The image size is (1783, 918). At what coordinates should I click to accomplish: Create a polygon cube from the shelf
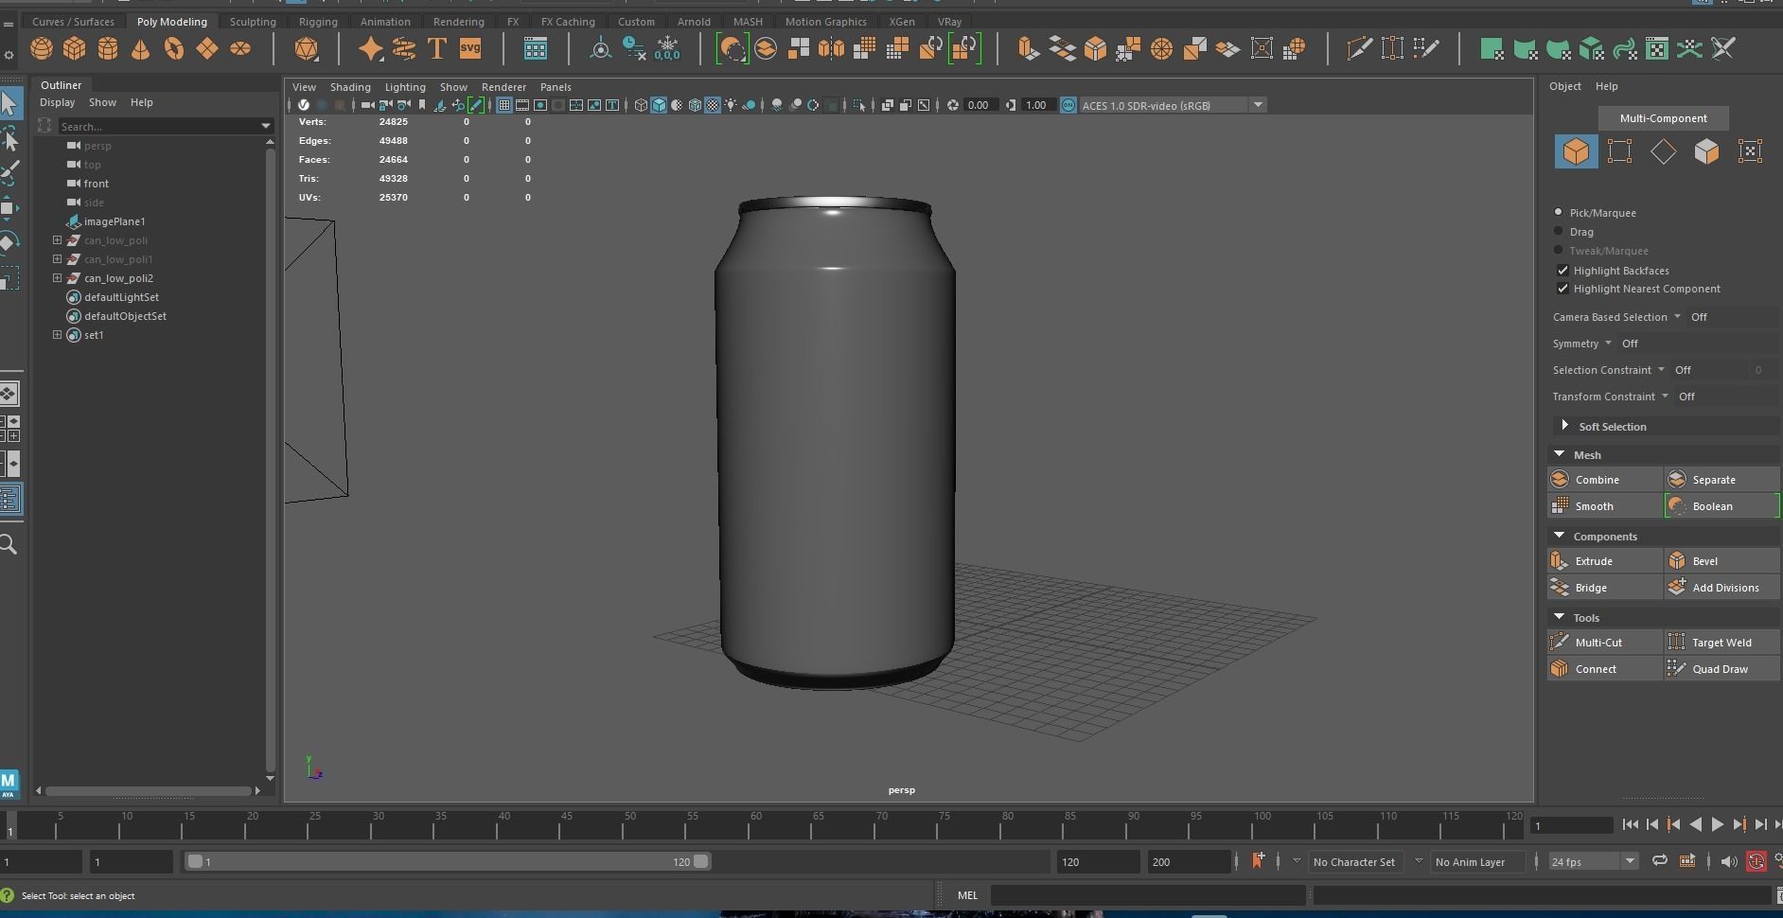pos(75,48)
